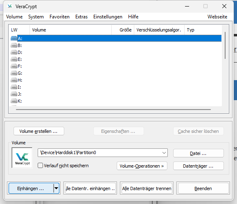
Task: Click the 'Datenträger ...' button
Action: click(198, 166)
